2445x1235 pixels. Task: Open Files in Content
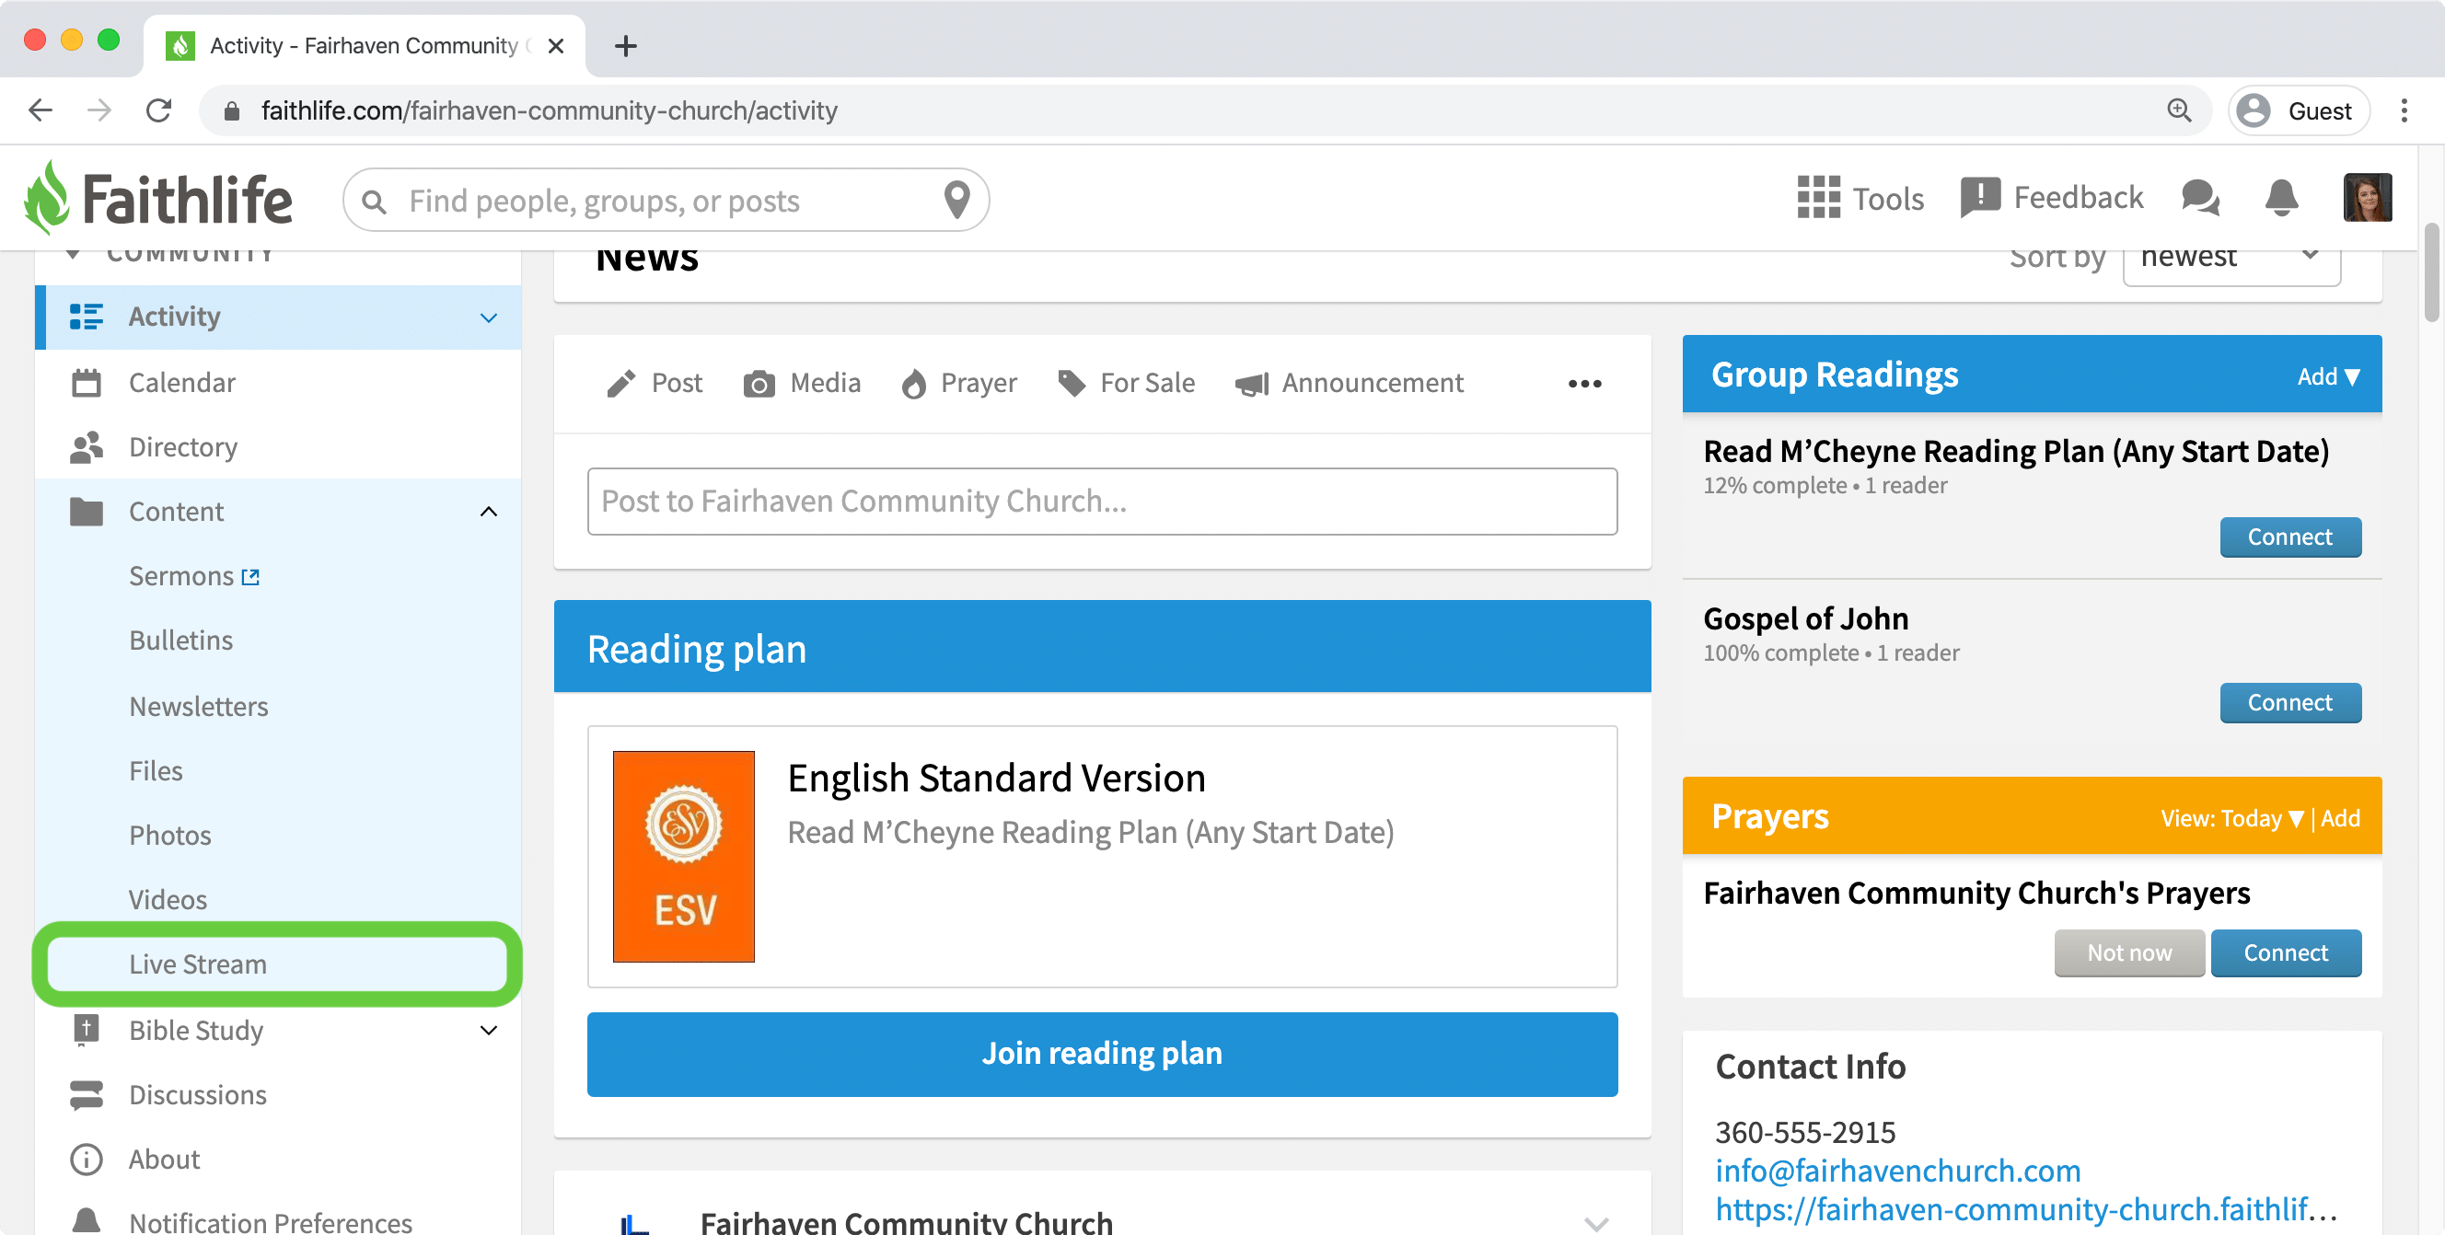pos(156,770)
